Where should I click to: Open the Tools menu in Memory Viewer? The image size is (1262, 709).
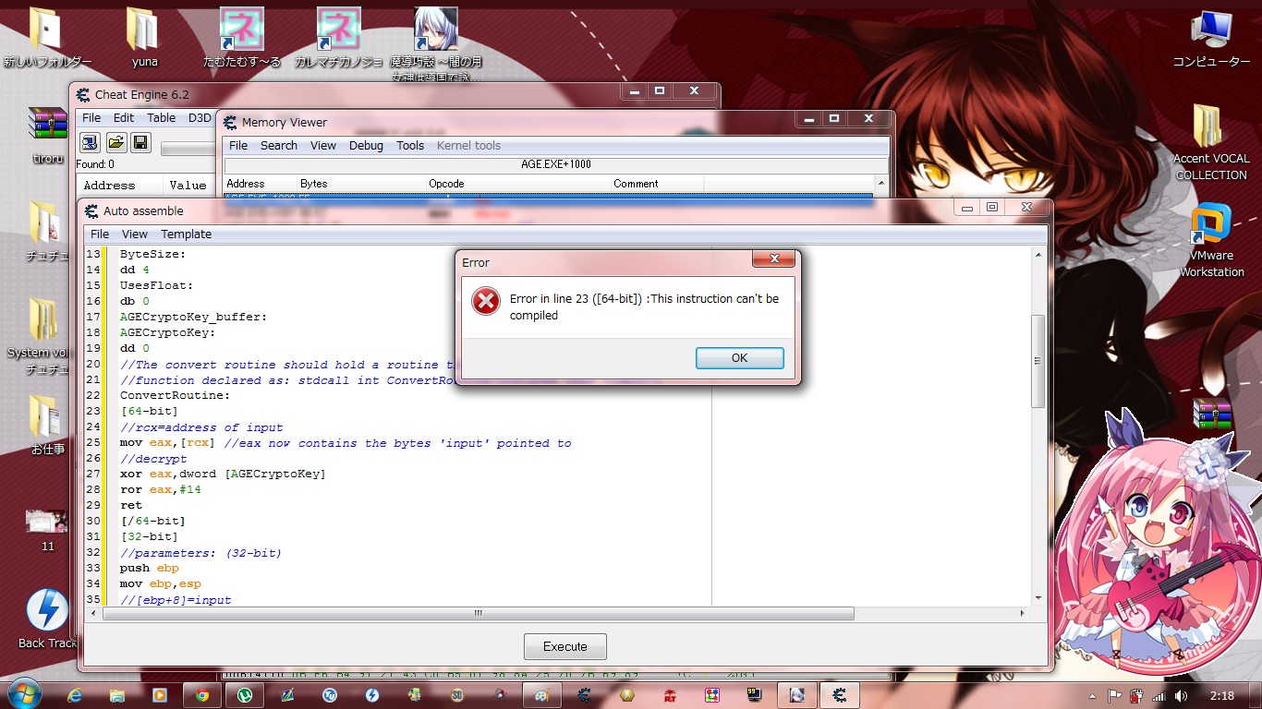(410, 145)
